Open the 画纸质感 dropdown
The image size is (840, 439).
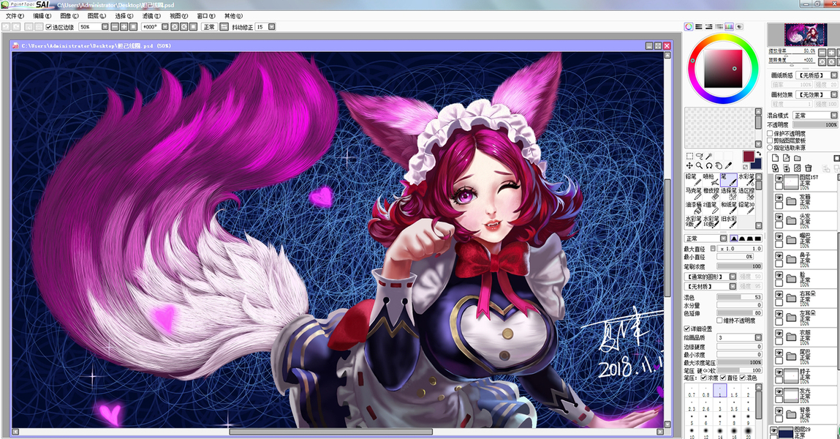coord(834,75)
